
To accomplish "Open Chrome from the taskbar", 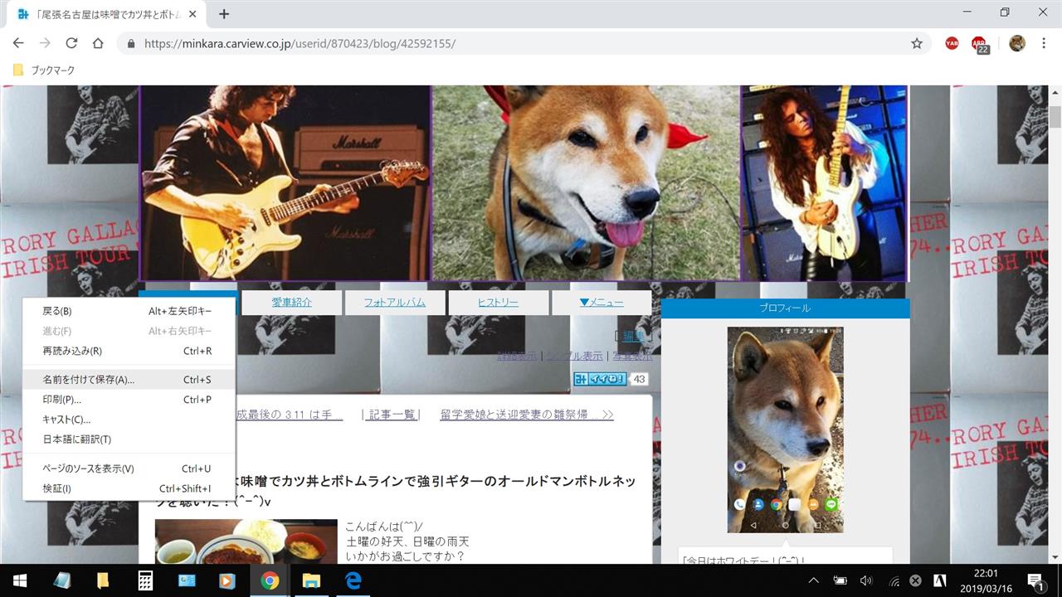I will click(x=270, y=580).
